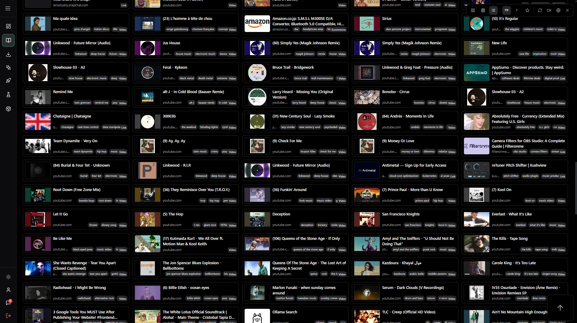Open the flask labs icon in sidebar

point(8,95)
